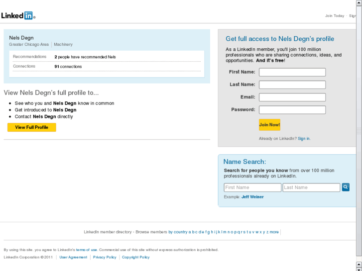Click the Join Now! button
Image resolution: width=362 pixels, height=271 pixels.
pos(269,125)
